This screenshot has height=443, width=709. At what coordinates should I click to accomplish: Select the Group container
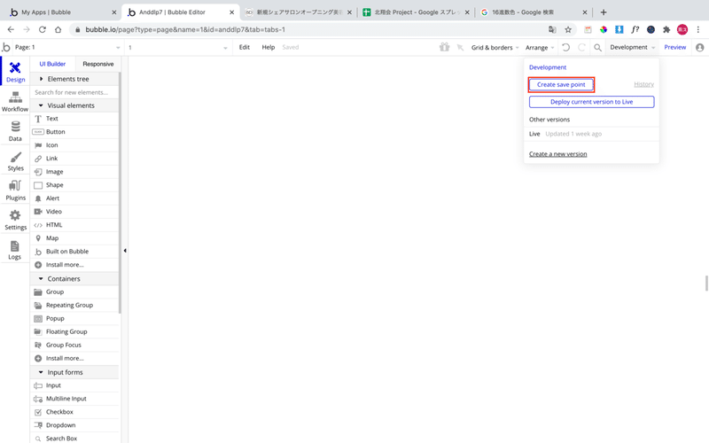click(74, 291)
